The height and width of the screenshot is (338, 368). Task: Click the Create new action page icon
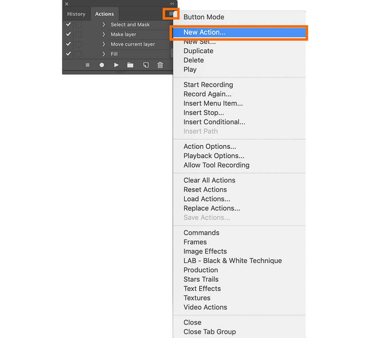tap(145, 65)
